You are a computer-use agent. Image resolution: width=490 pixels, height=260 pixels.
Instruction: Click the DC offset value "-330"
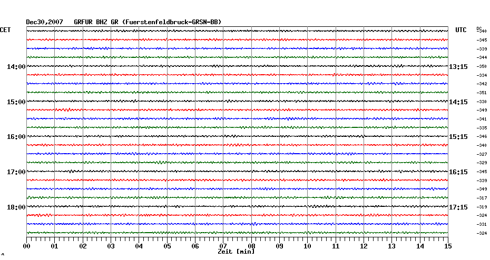coord(482,102)
